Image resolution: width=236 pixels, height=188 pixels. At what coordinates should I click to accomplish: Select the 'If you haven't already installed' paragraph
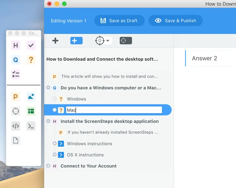[x=113, y=132]
